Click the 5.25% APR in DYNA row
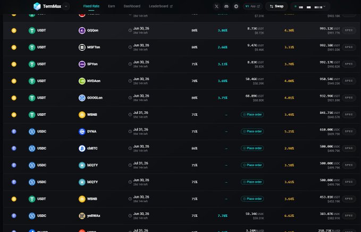 click(x=289, y=132)
